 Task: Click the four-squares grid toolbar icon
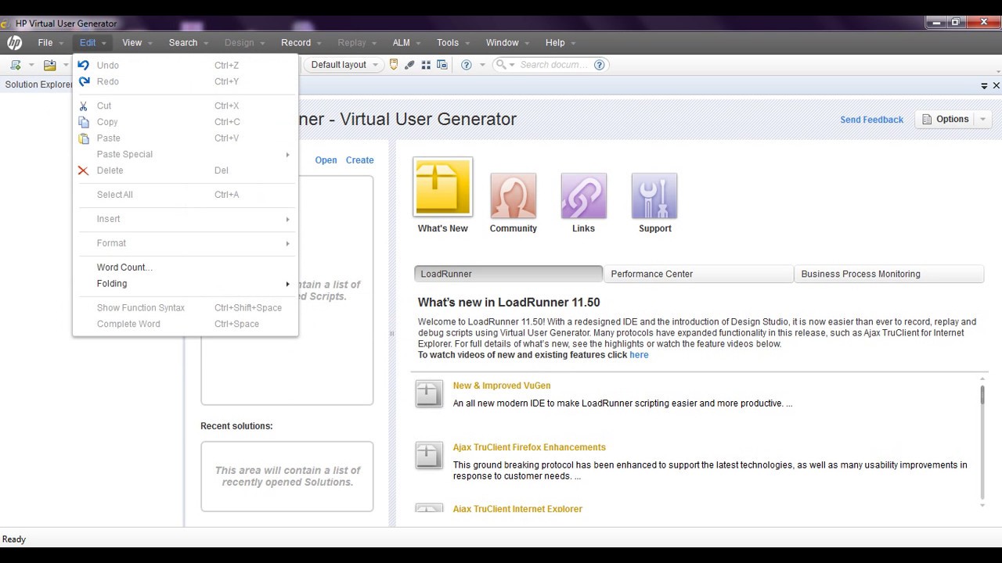(427, 65)
